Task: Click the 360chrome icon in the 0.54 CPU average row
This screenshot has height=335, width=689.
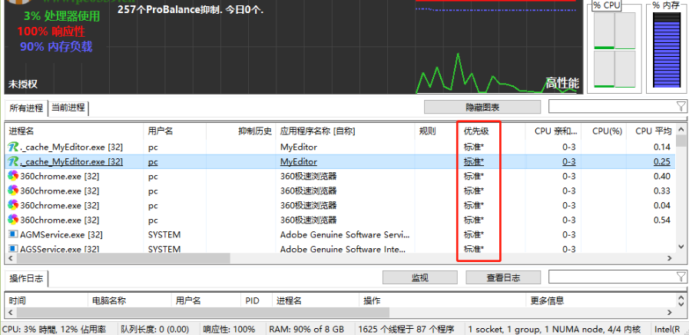Action: point(13,220)
